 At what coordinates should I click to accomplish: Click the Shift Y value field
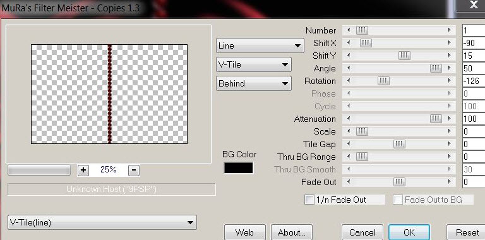coord(474,56)
